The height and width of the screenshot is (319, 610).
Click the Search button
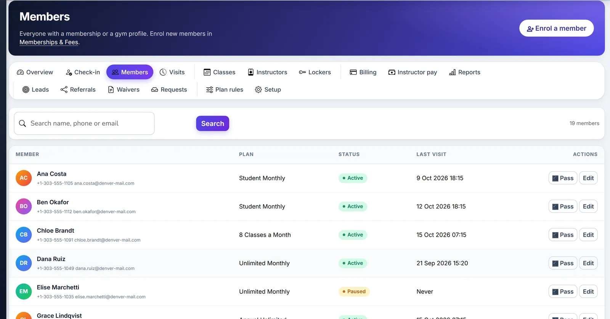coord(212,123)
